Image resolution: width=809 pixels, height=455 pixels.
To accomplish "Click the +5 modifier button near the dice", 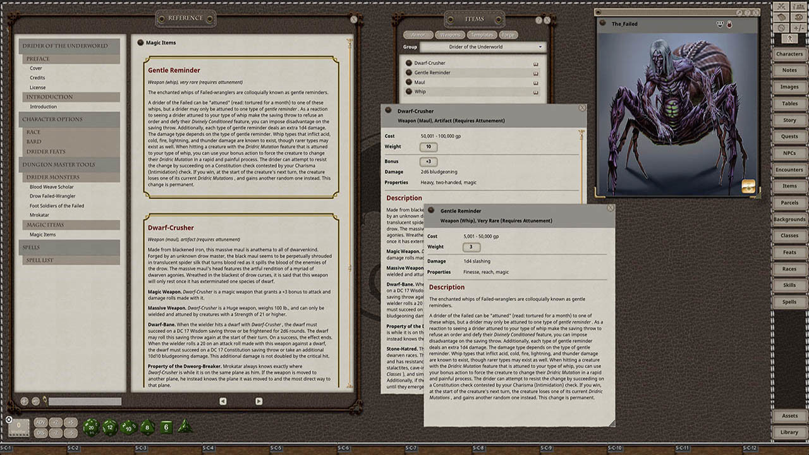I will [70, 423].
